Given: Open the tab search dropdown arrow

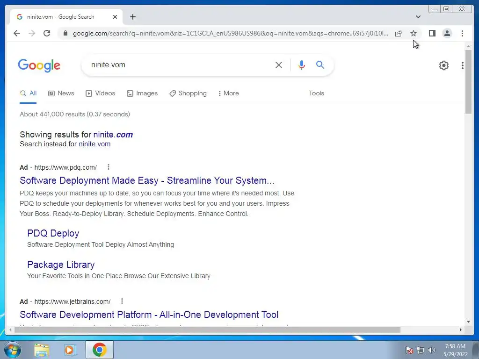Looking at the screenshot, I should tap(418, 17).
